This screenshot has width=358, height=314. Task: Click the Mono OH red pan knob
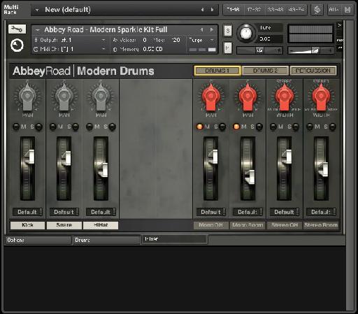click(210, 96)
